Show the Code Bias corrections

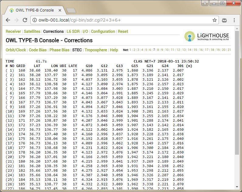pyautogui.click(x=38, y=50)
